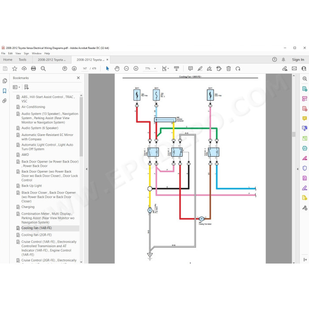Delete with trash can icon

pyautogui.click(x=229, y=68)
